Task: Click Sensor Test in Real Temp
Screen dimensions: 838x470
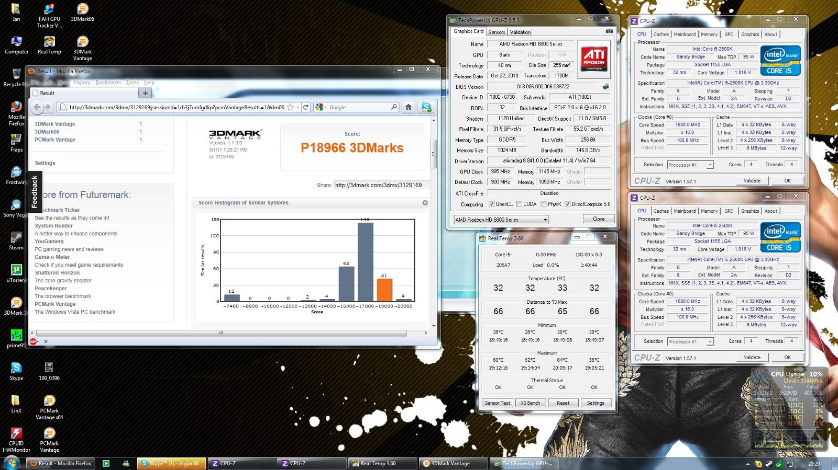Action: click(497, 403)
